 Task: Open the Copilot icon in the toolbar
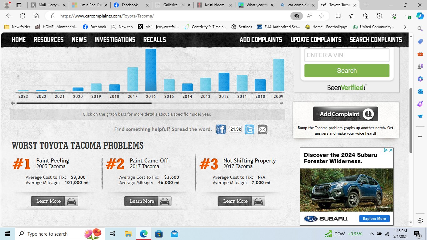pyautogui.click(x=420, y=16)
